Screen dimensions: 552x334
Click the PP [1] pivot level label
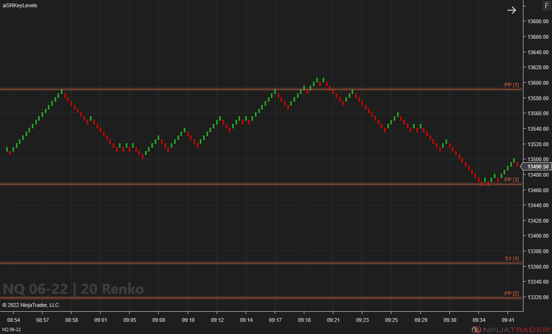(511, 84)
